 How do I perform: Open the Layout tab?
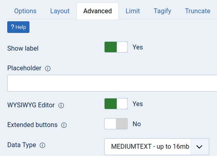click(x=60, y=11)
